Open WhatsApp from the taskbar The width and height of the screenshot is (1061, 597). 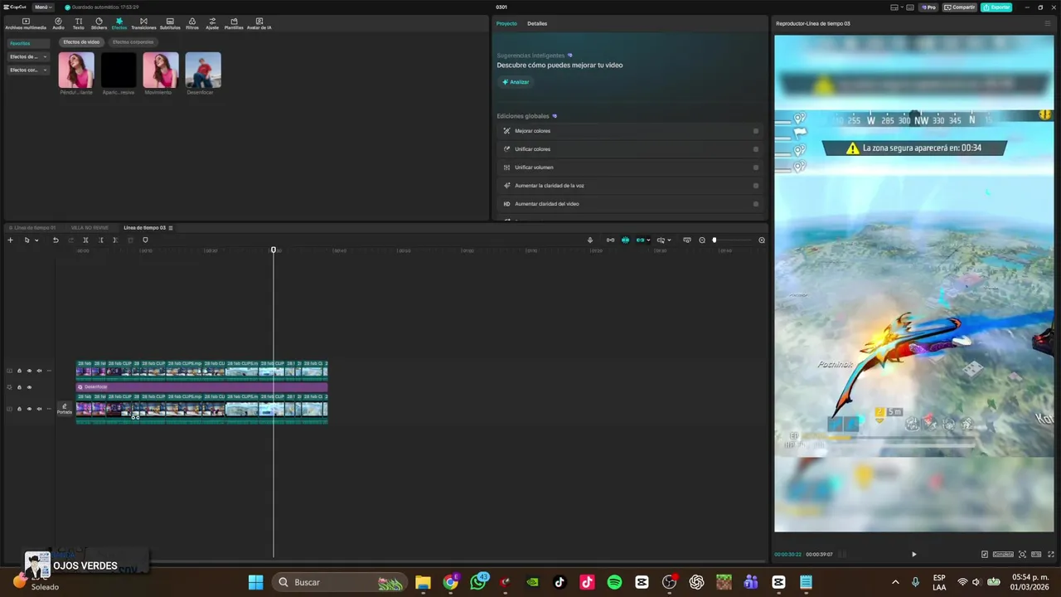pos(478,582)
